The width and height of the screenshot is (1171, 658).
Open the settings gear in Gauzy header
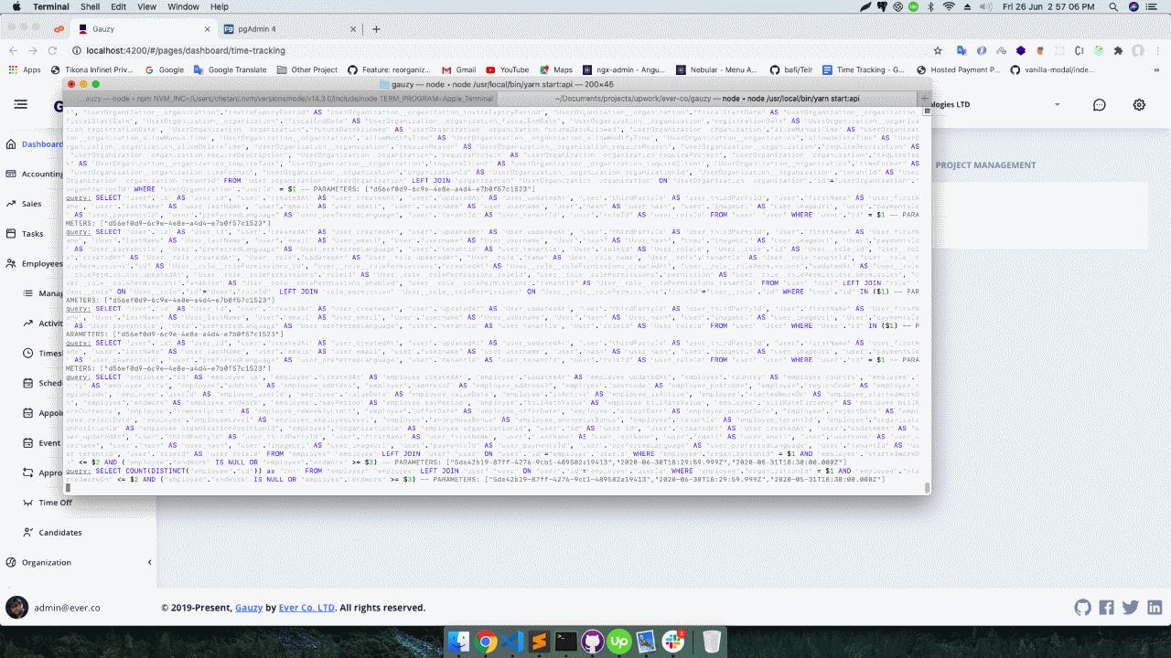click(1139, 105)
